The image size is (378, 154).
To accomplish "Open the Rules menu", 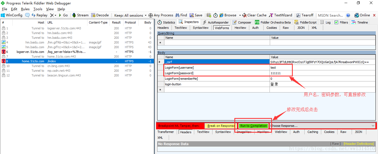I will [25, 9].
